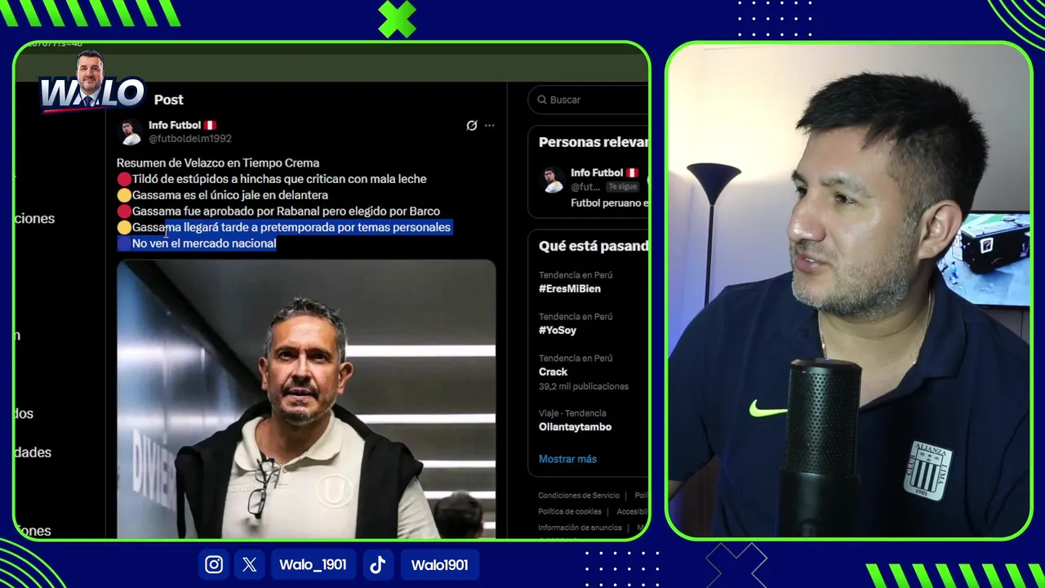Open the three-dot more menu on post

pos(489,125)
